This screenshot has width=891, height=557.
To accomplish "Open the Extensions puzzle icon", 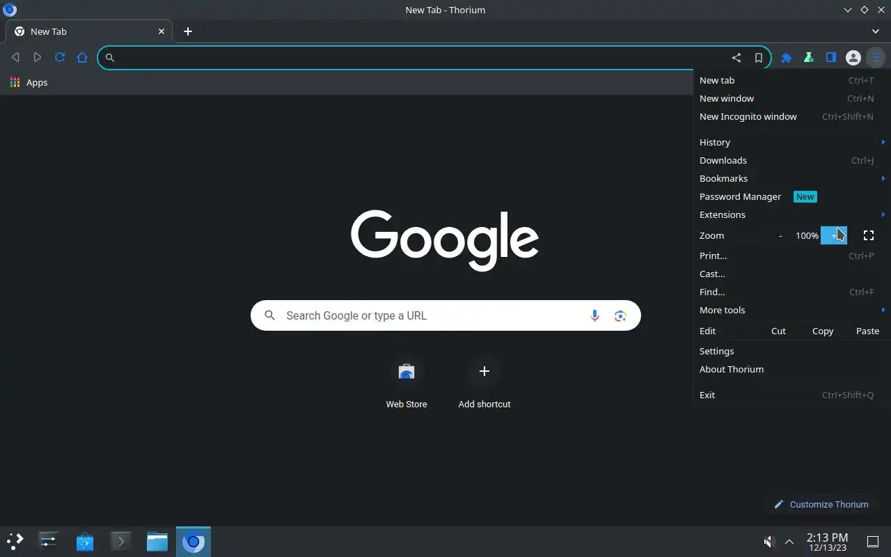I will click(x=787, y=58).
